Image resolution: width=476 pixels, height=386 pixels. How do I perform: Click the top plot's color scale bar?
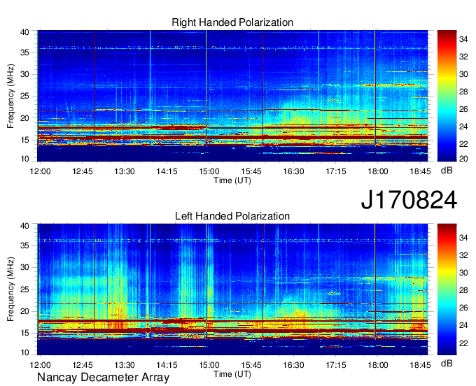447,96
